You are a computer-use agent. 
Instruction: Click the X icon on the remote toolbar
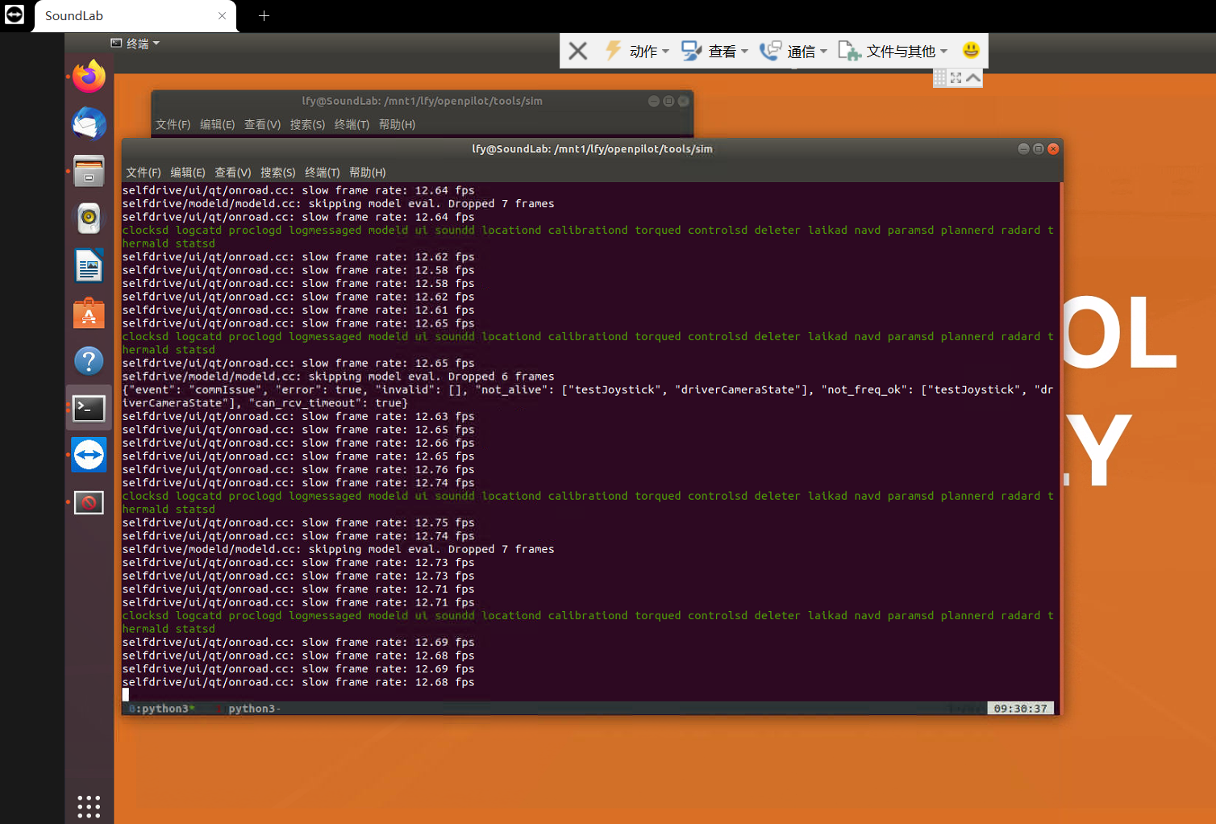[x=577, y=50]
